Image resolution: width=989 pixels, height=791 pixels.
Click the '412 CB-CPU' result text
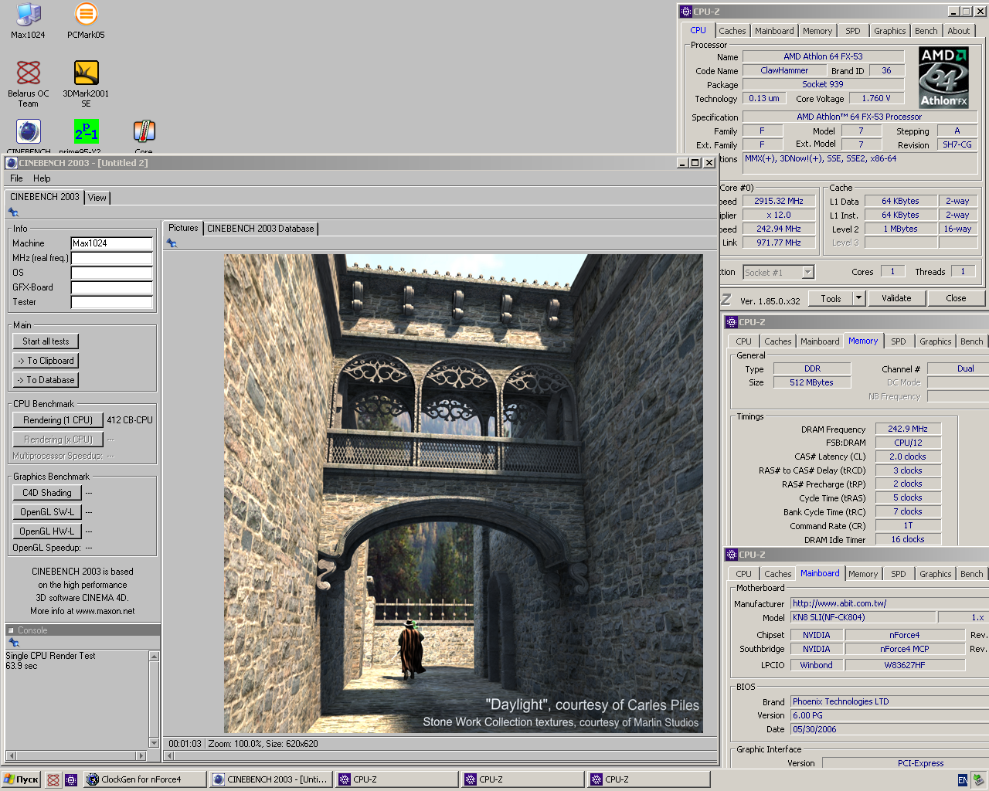[x=130, y=420]
